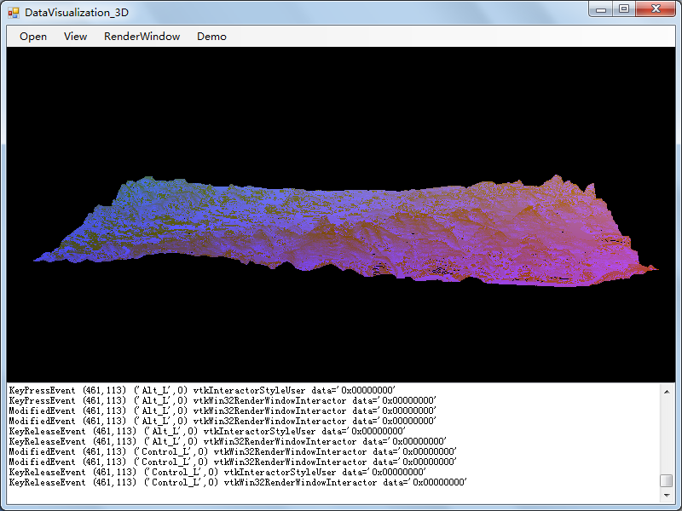Viewport: 682px width, 511px height.
Task: Click the log scrollbar down arrow
Action: tap(667, 496)
